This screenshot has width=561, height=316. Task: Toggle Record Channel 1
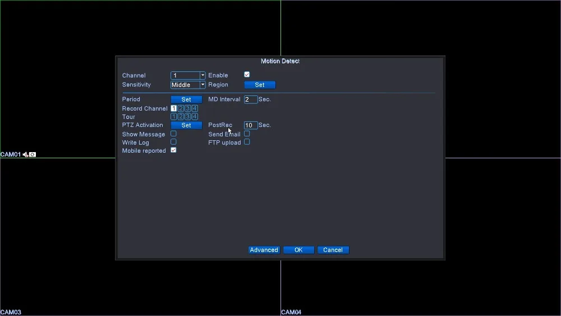tap(173, 108)
